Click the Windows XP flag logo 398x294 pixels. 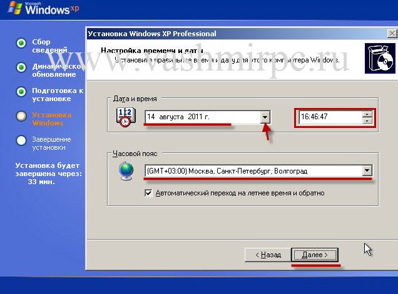[15, 8]
